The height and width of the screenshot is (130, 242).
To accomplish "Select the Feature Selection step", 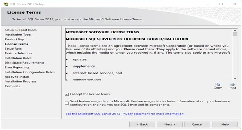I will coord(18,53).
